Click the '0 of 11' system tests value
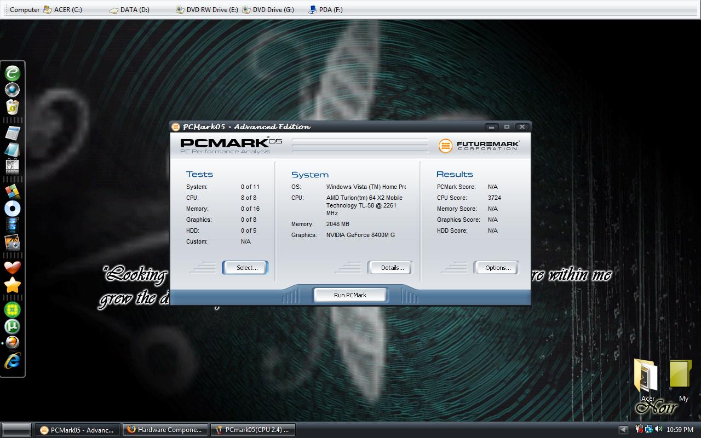Screen dimensions: 701x438 pyautogui.click(x=250, y=187)
